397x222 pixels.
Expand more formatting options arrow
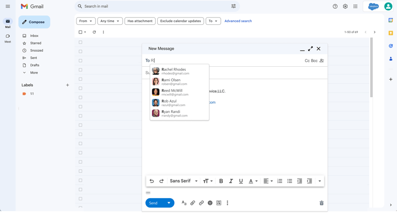point(319,181)
